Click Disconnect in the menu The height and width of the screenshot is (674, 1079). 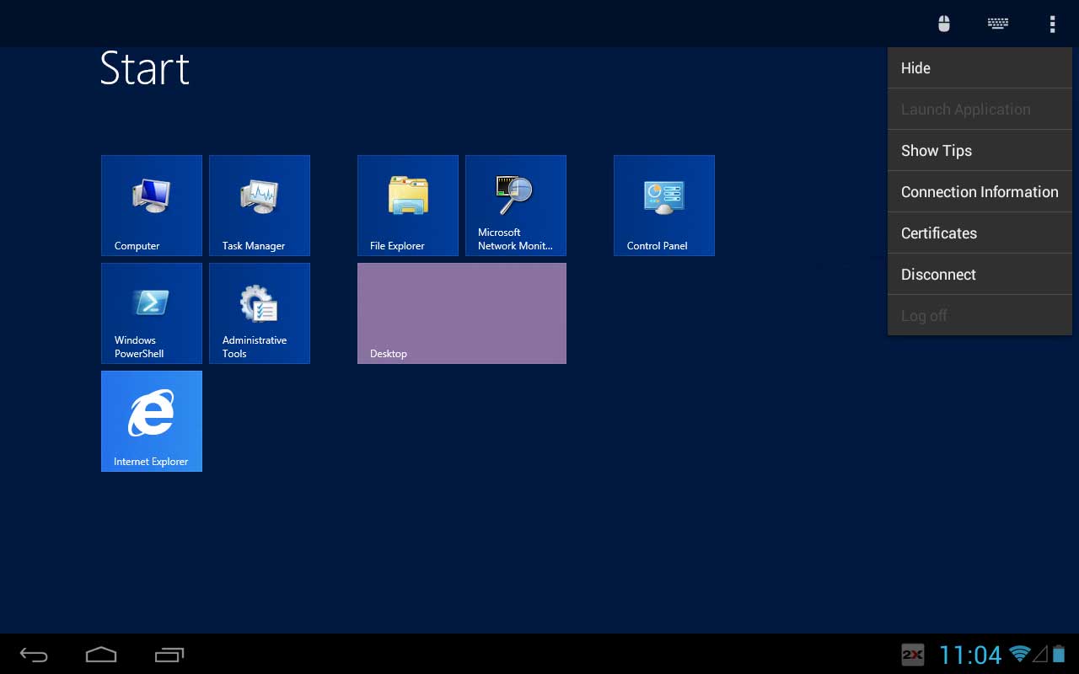(980, 275)
